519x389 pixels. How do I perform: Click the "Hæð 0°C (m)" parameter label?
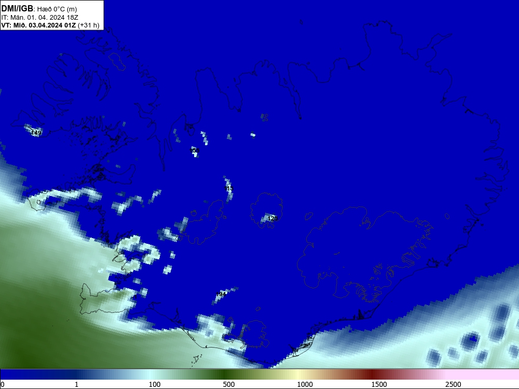click(57, 9)
